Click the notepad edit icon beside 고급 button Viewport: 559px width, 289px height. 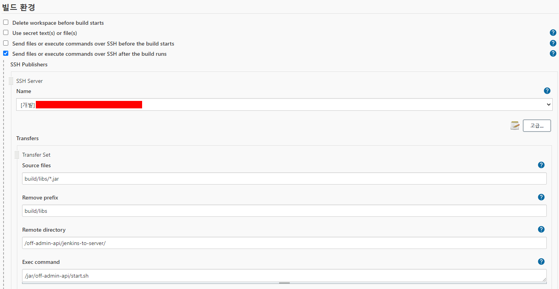515,126
